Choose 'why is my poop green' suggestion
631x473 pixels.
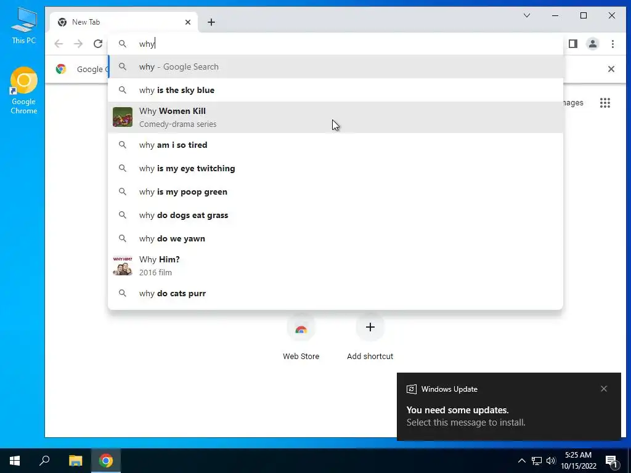pyautogui.click(x=335, y=192)
